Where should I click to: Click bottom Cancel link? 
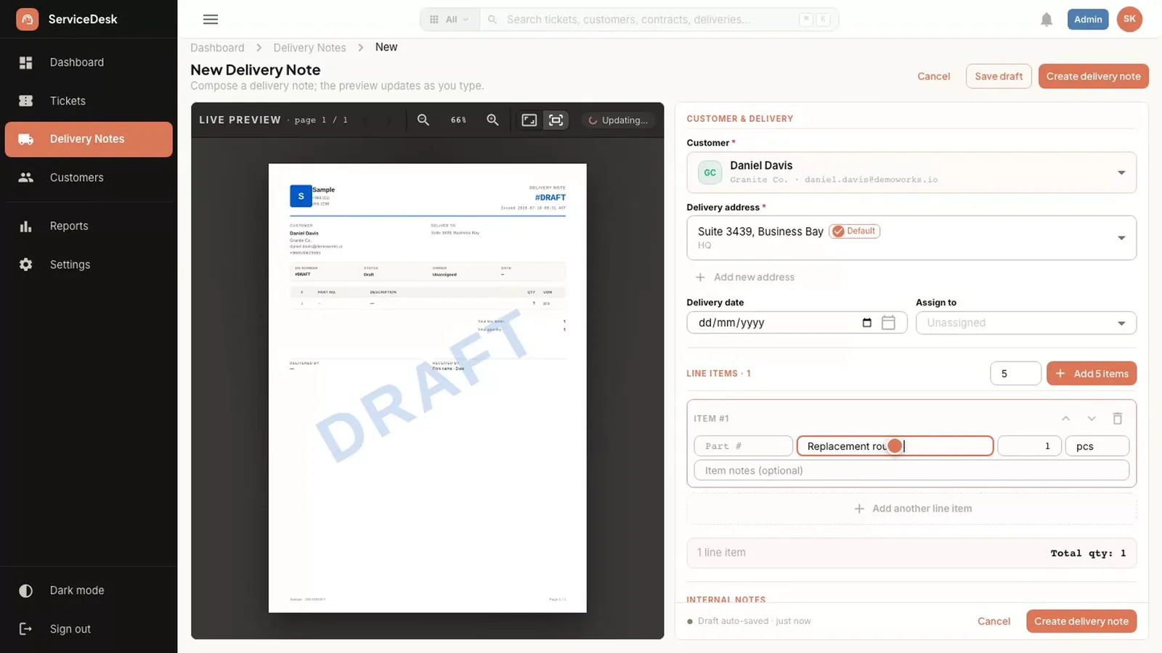(x=994, y=621)
